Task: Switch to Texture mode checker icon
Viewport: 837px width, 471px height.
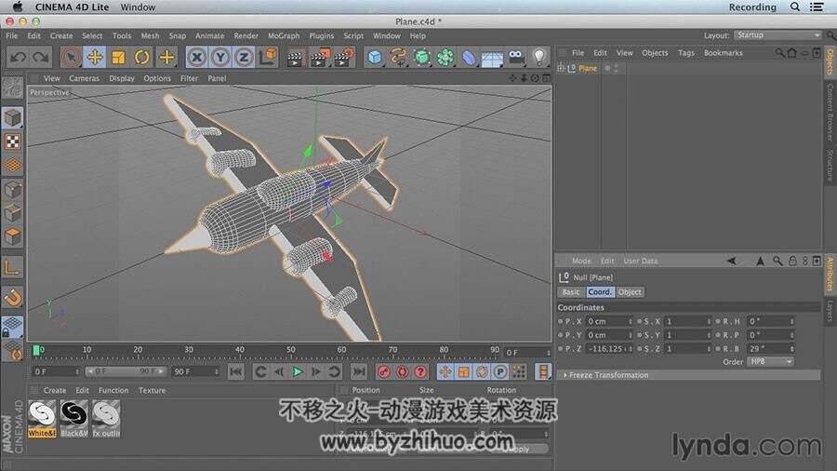Action: point(13,142)
